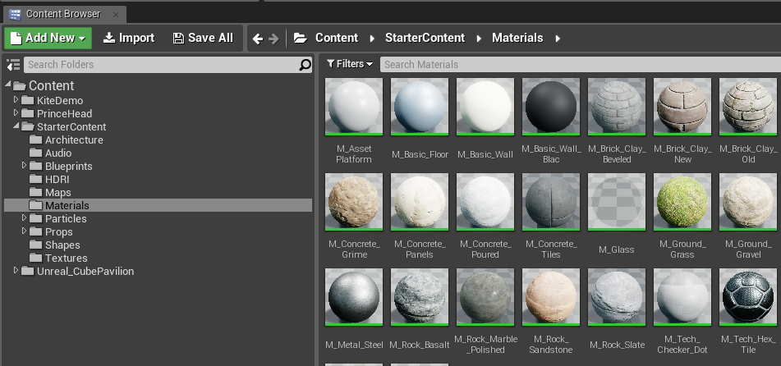Collapse the Content root folder

(x=8, y=85)
